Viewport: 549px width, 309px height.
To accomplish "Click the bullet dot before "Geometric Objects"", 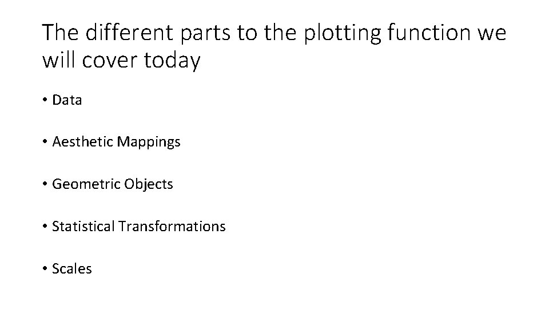I will 45,184.
